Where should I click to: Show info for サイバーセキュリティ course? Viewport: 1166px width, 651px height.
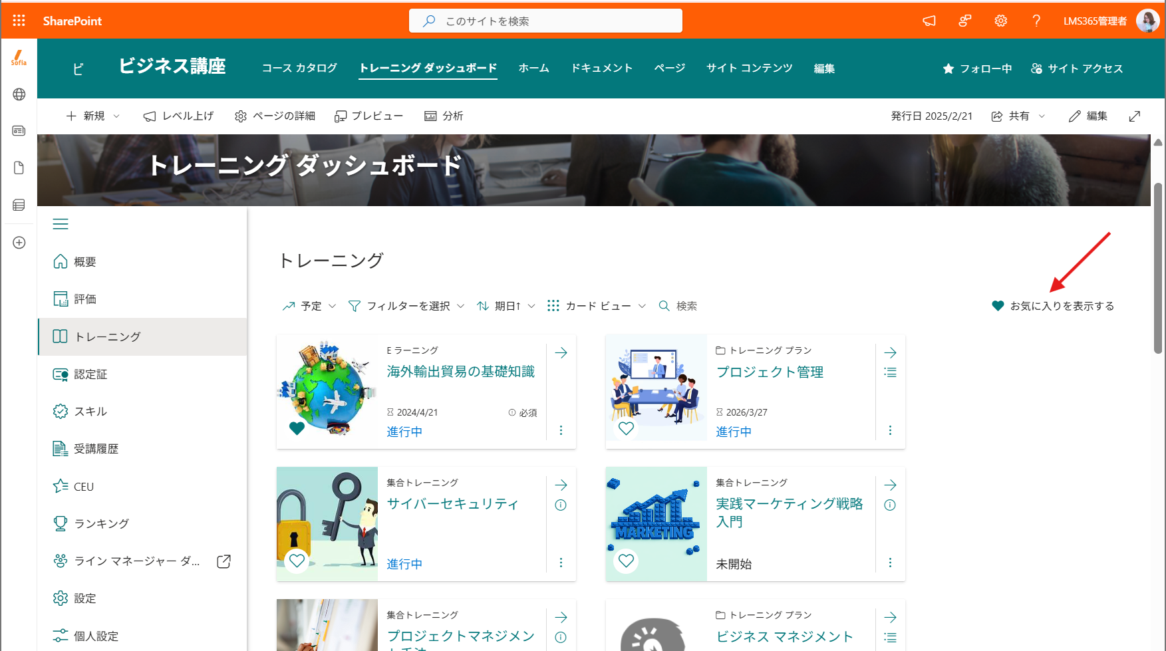click(561, 505)
